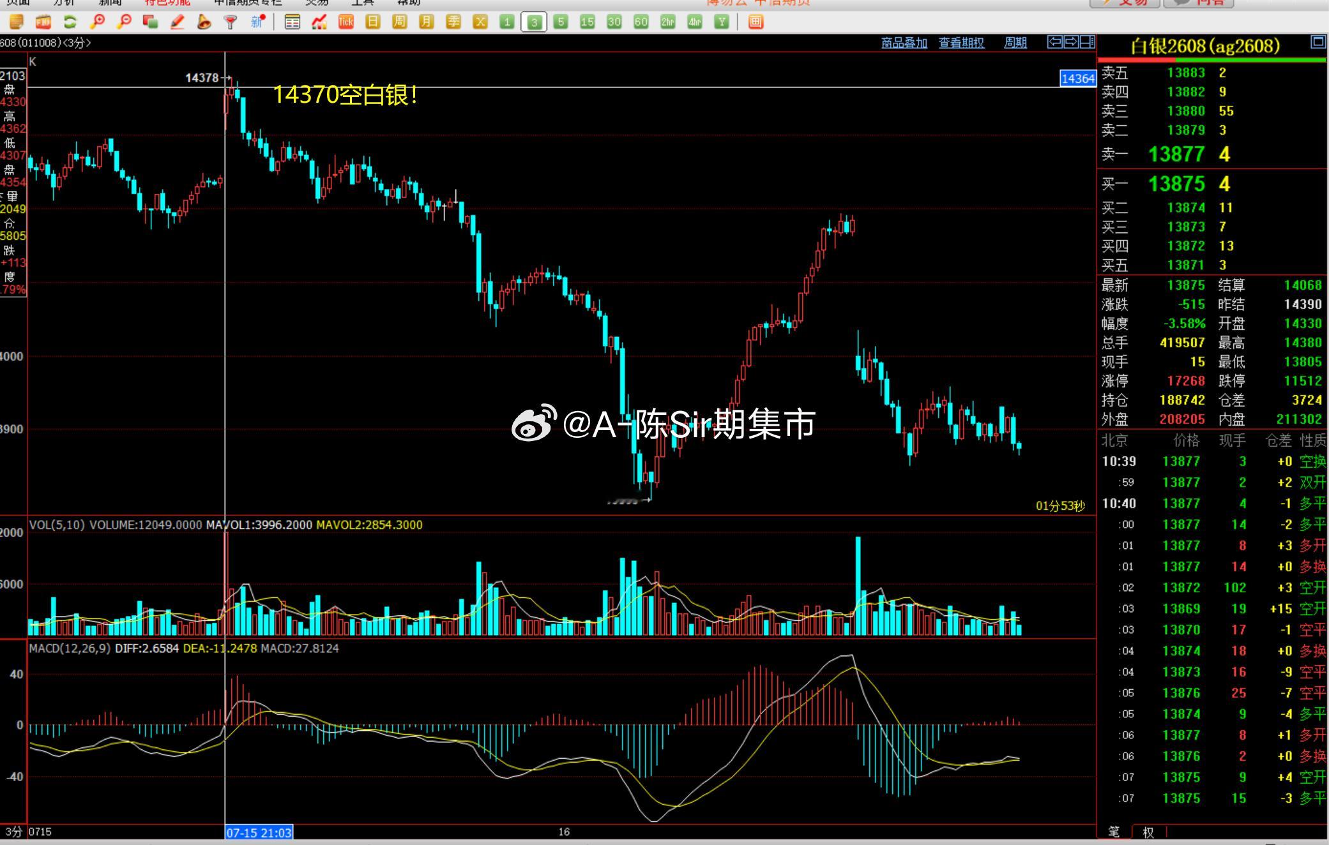Screen dimensions: 1329x845
Task: Open the 周期 period link
Action: pos(1015,43)
